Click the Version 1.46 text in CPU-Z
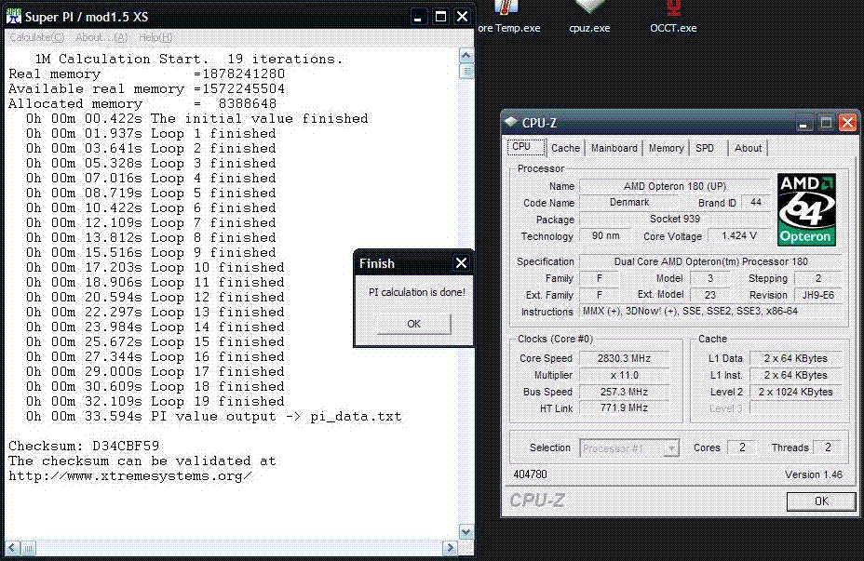864x561 pixels. [814, 474]
